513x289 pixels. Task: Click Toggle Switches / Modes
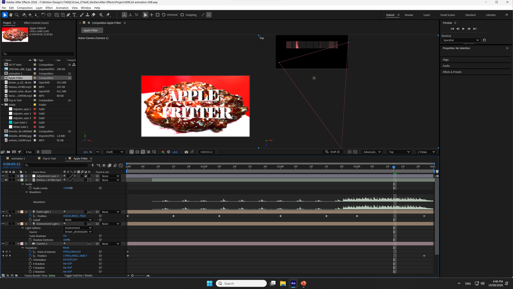pyautogui.click(x=78, y=275)
